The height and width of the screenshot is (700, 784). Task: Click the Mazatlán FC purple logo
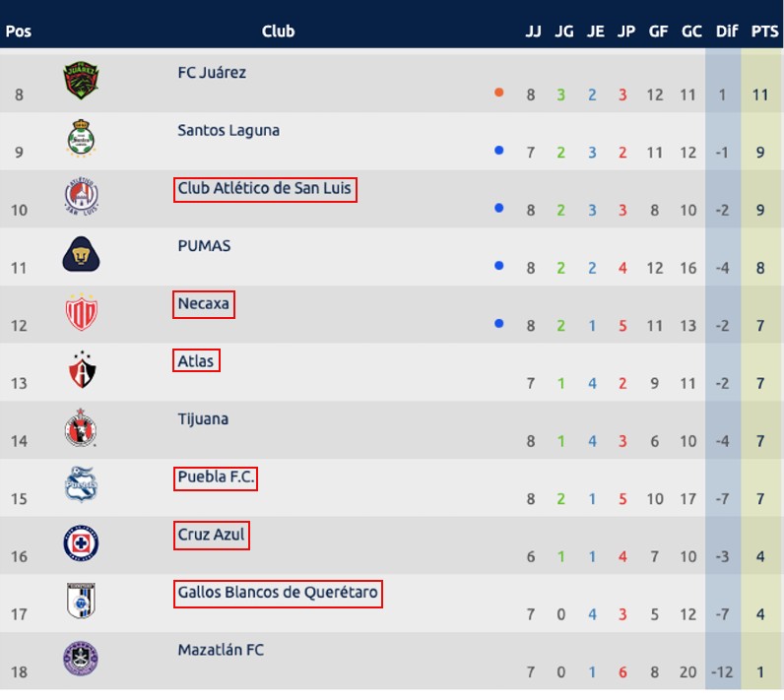click(x=81, y=659)
